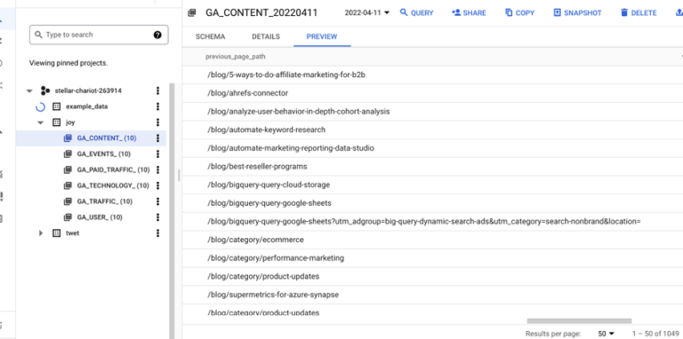
Task: Open three-dot menu for GA_EVENTS_ table
Action: [157, 154]
